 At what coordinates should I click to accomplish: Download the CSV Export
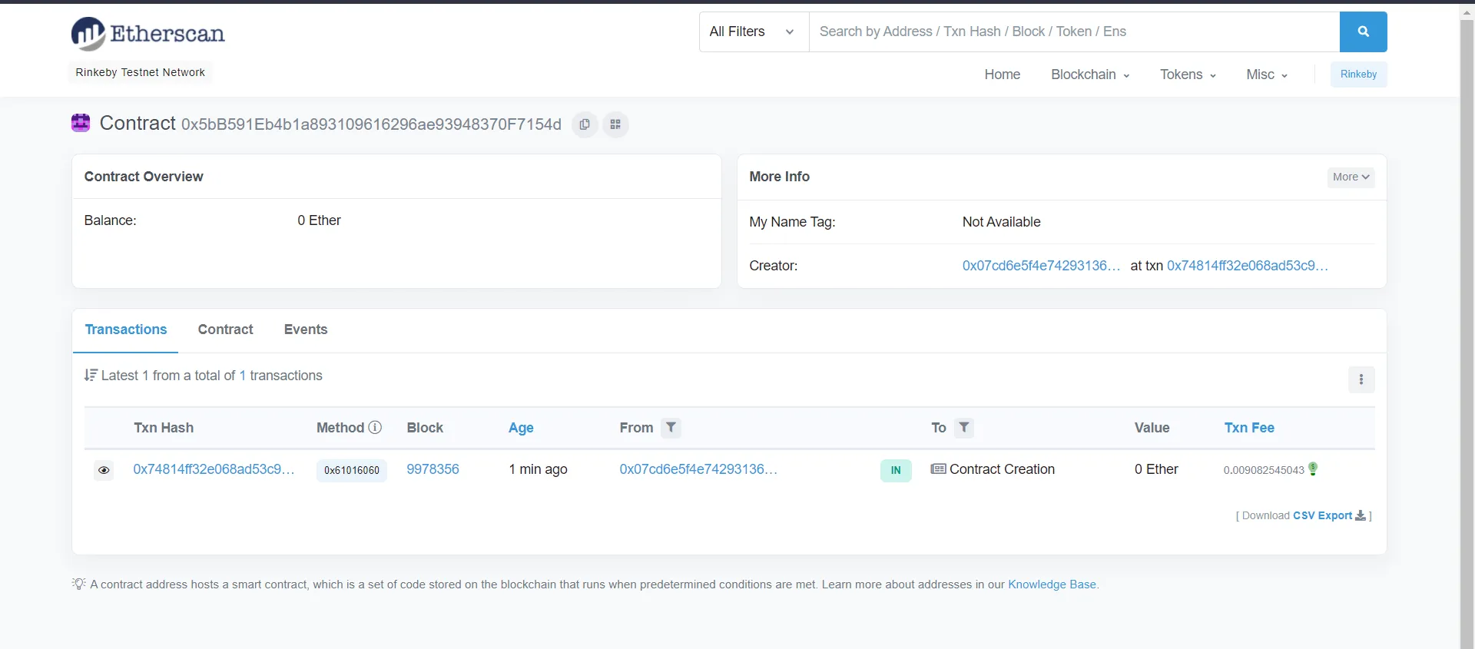(x=1329, y=515)
